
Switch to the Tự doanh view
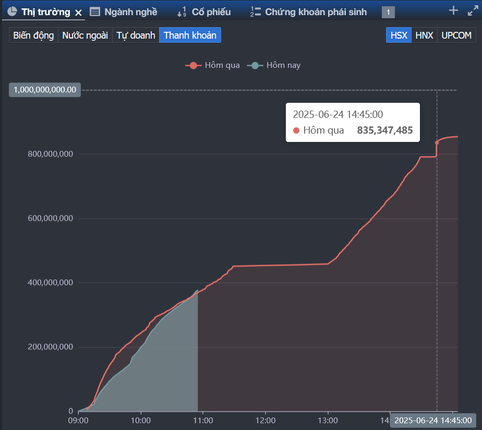click(x=136, y=35)
